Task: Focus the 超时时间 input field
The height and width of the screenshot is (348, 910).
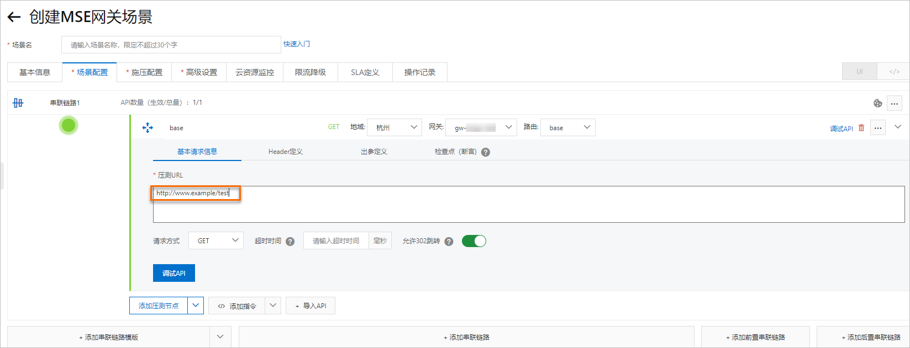Action: click(x=336, y=240)
